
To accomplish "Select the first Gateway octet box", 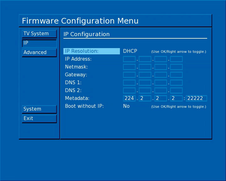I will tap(129, 75).
